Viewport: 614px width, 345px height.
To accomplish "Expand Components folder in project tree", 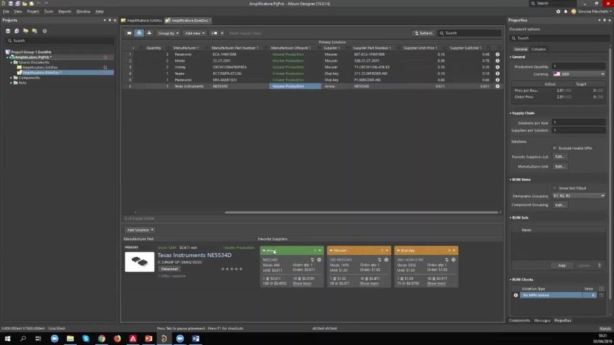I will coord(11,78).
